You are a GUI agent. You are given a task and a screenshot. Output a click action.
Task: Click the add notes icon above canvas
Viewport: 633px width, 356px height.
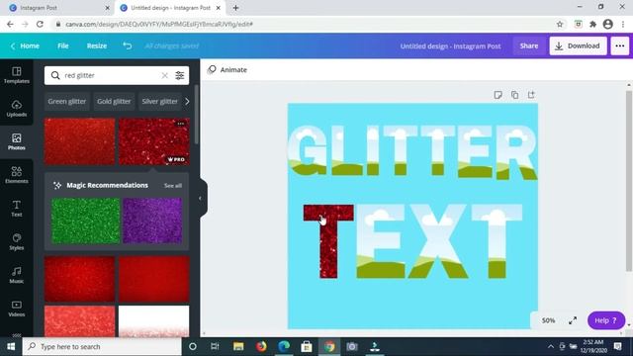tap(497, 95)
